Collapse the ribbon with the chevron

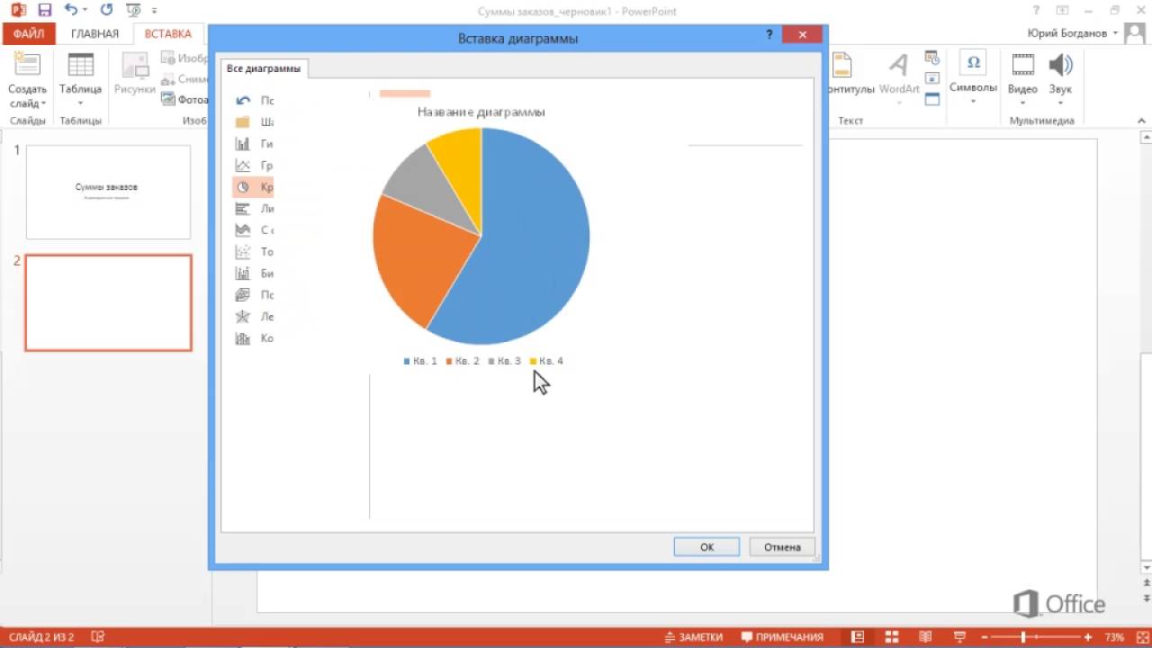tap(1140, 120)
